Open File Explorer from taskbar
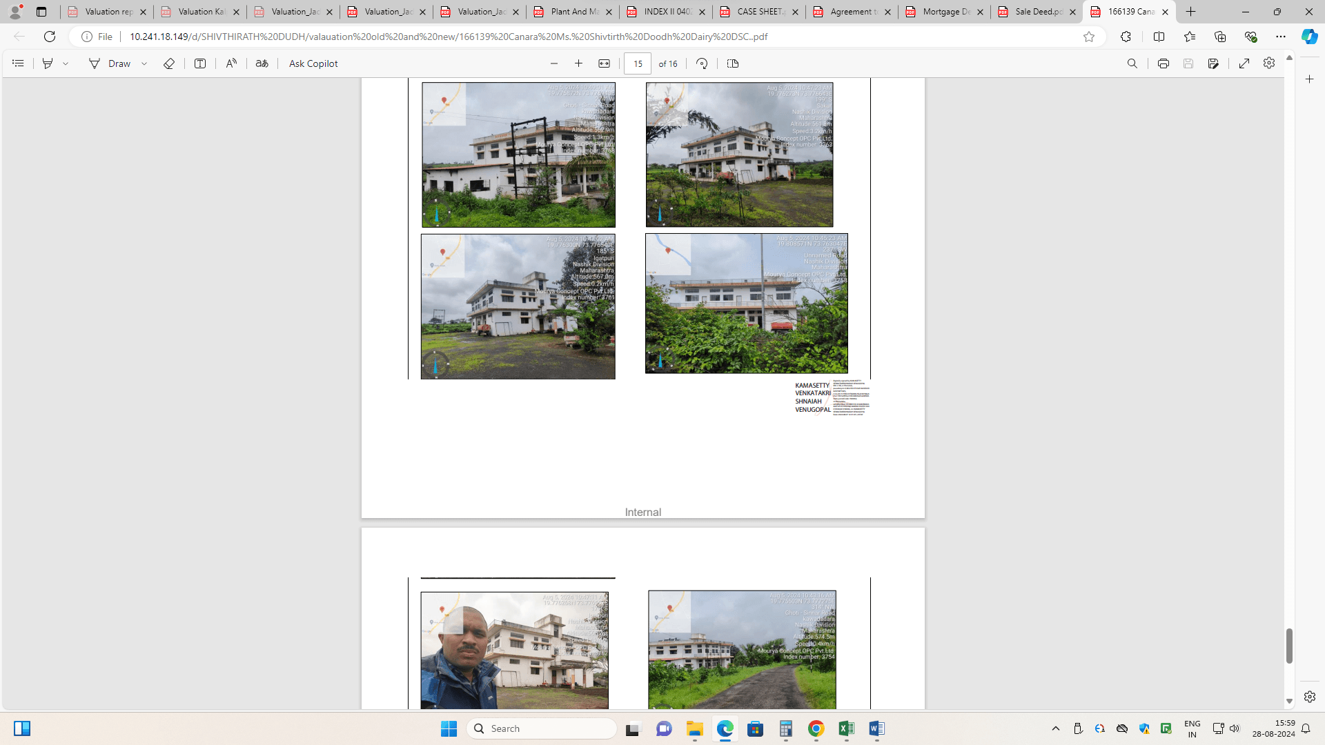The width and height of the screenshot is (1325, 745). (694, 728)
